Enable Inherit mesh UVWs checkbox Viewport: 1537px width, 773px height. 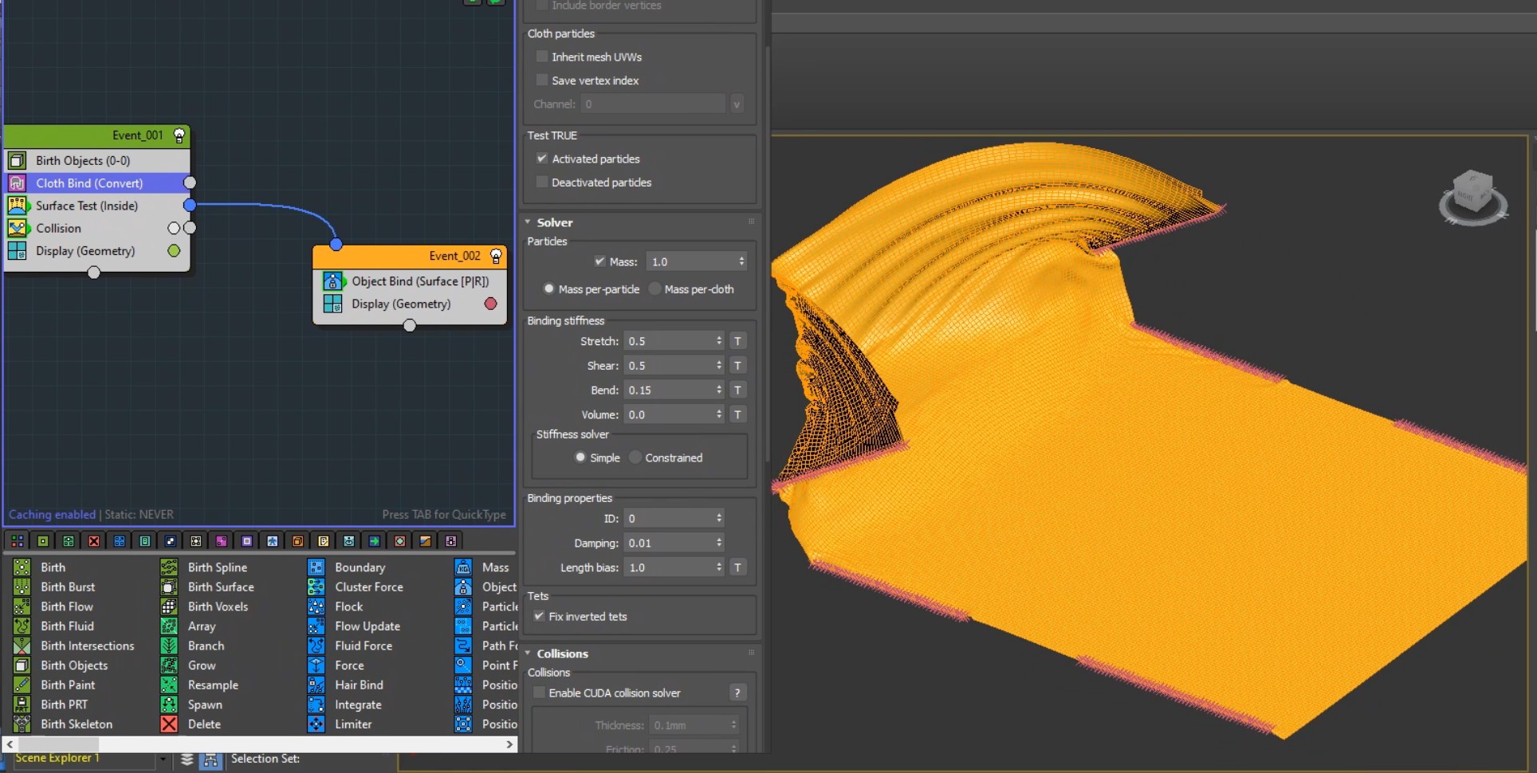click(x=542, y=57)
